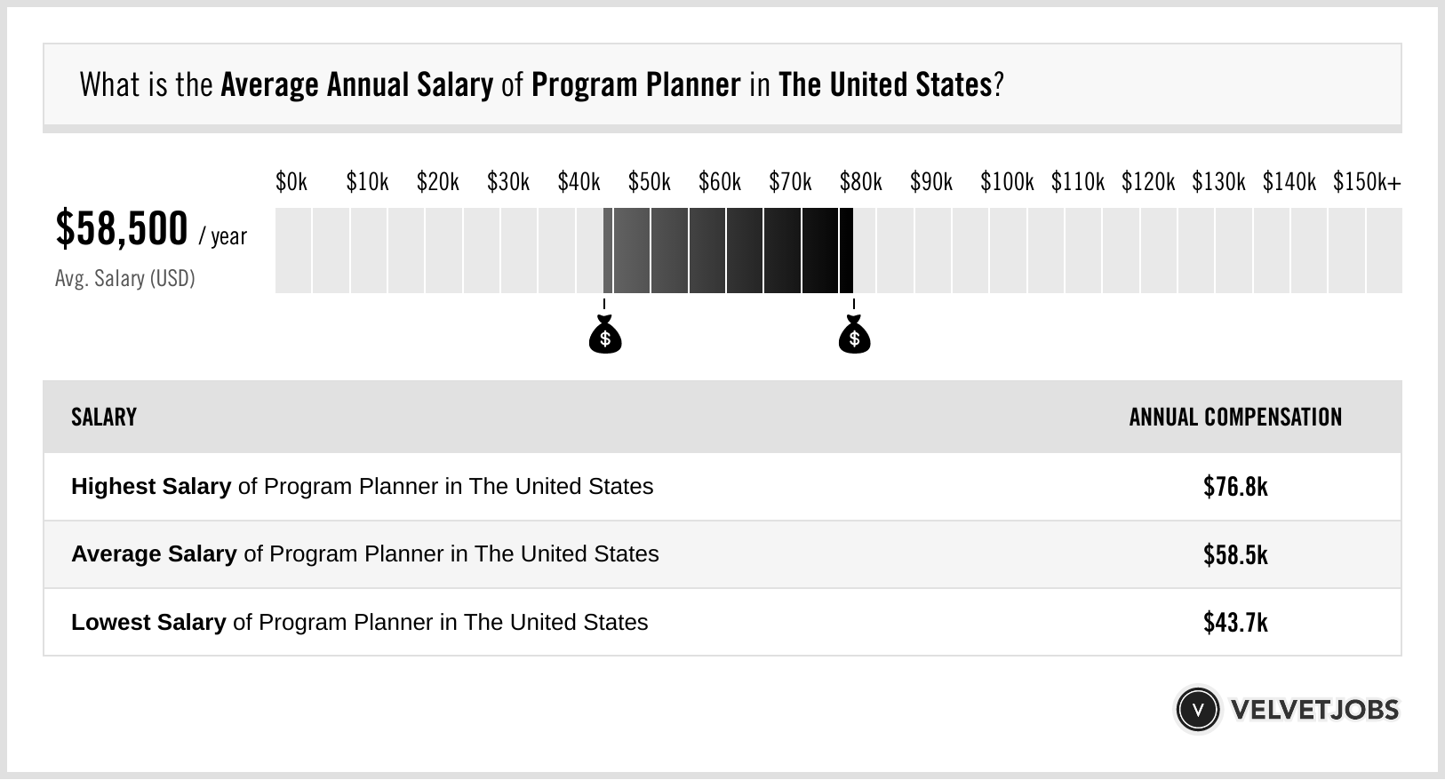
Task: Click the $43.7k compensation value
Action: pyautogui.click(x=1235, y=623)
